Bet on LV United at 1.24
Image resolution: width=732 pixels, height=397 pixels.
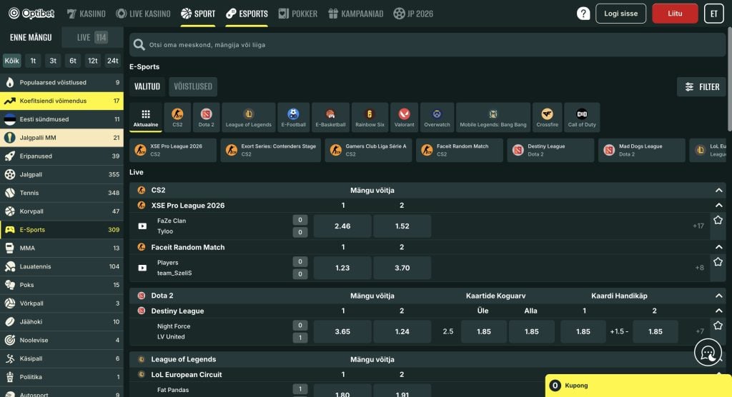click(x=402, y=332)
